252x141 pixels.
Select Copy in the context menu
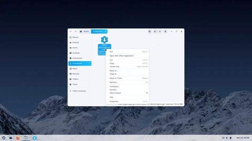pos(127,63)
